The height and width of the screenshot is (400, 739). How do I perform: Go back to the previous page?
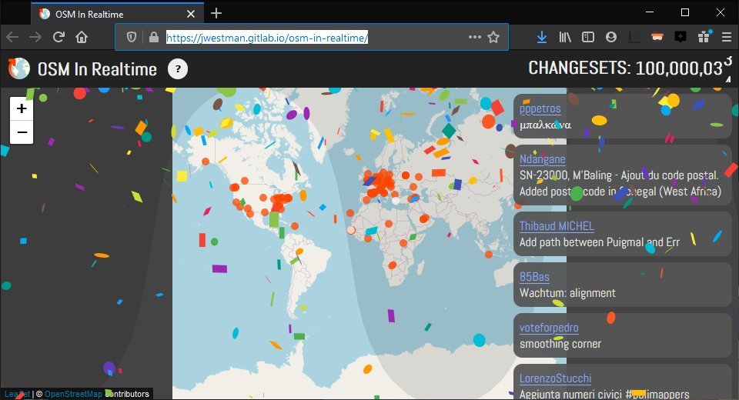click(x=13, y=37)
